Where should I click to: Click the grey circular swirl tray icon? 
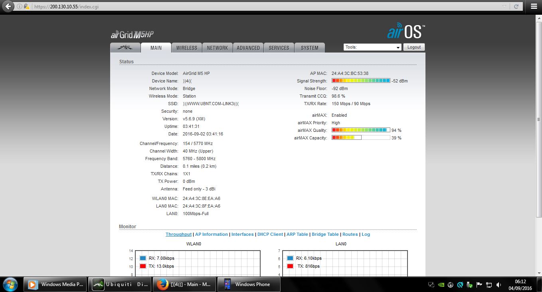[x=451, y=285]
